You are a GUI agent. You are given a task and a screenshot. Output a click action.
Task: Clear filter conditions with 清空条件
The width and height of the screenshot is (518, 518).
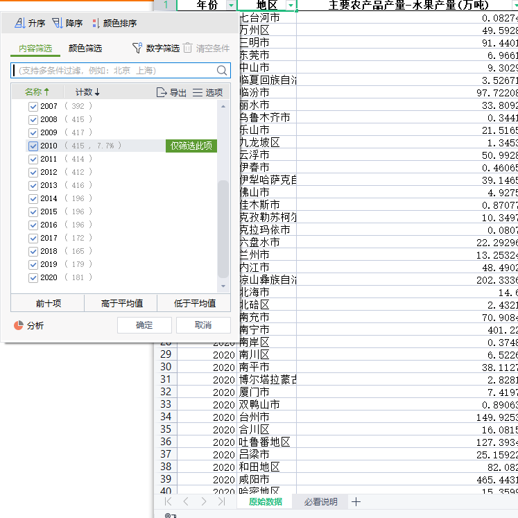[x=206, y=49]
